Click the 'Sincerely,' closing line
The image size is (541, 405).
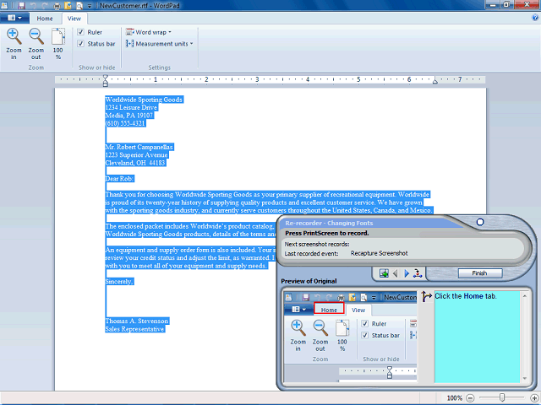tap(119, 282)
